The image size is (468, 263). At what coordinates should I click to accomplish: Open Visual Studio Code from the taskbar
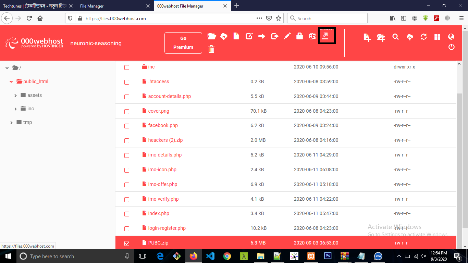point(210,256)
